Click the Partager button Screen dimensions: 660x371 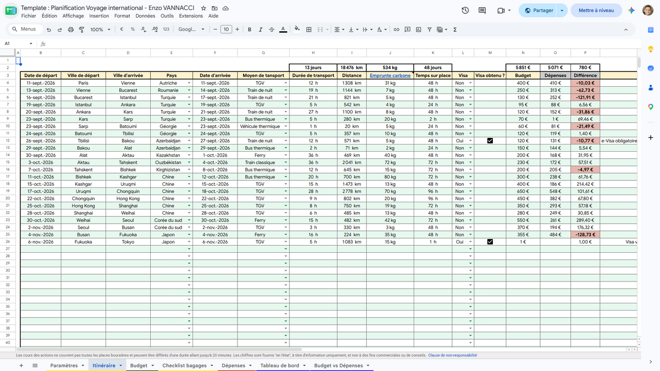[x=538, y=10]
